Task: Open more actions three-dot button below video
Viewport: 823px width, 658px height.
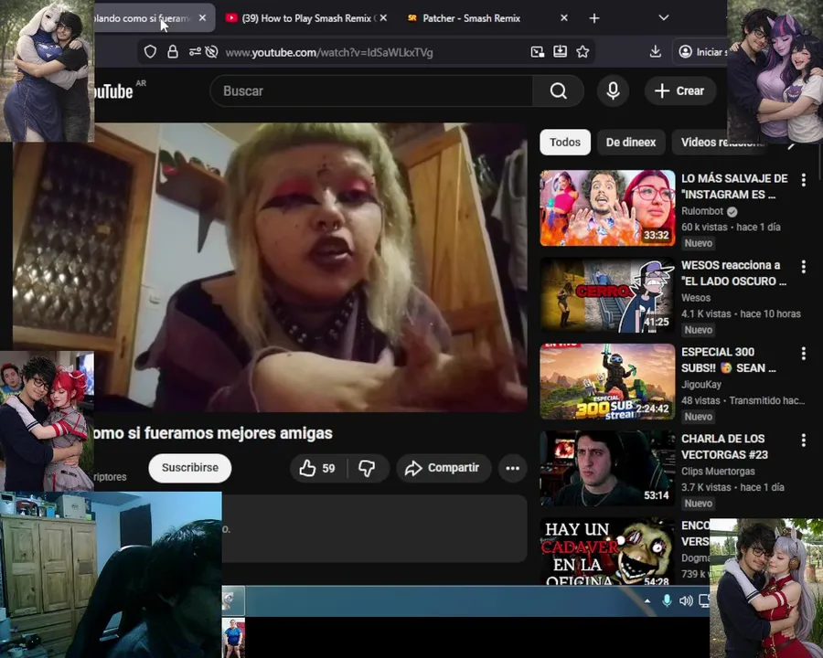Action: tap(512, 468)
